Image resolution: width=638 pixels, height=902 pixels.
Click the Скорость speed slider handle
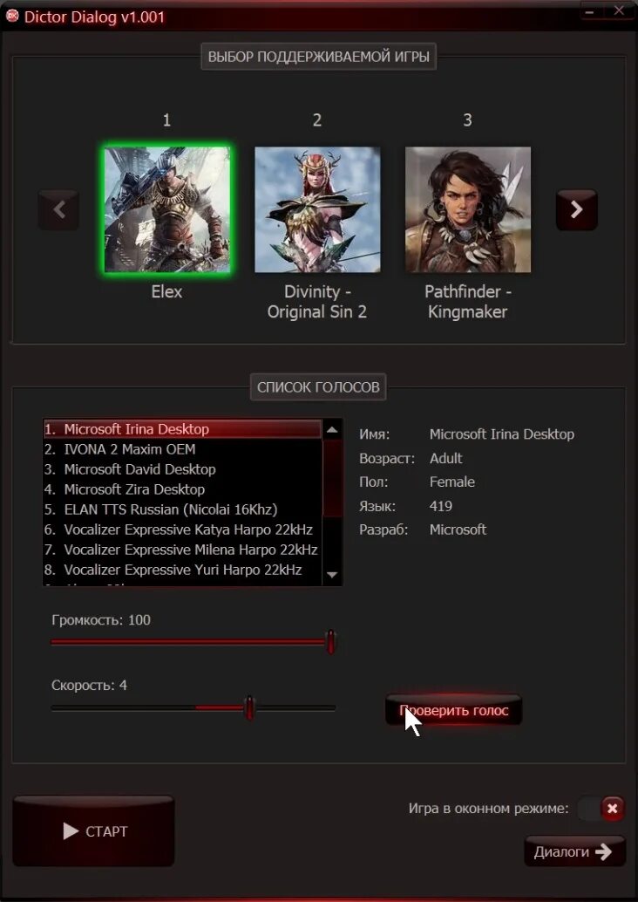click(249, 707)
